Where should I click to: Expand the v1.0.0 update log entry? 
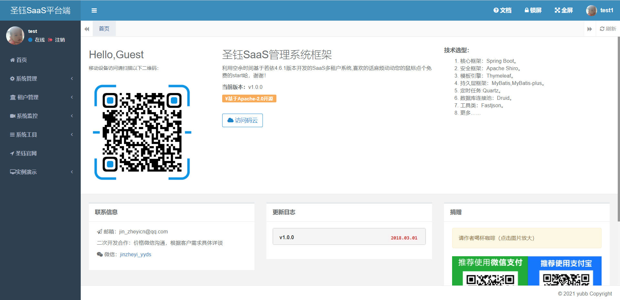tap(349, 237)
